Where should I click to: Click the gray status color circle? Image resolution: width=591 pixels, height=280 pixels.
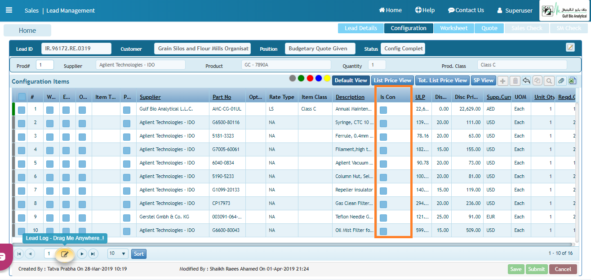pyautogui.click(x=293, y=78)
